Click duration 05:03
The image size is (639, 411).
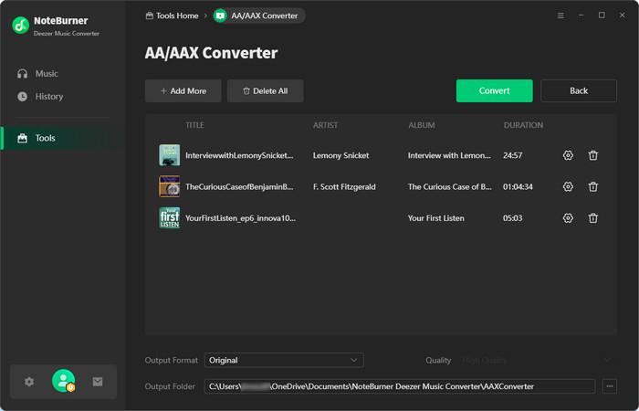point(513,218)
